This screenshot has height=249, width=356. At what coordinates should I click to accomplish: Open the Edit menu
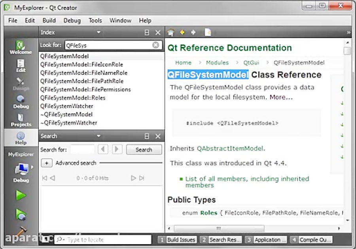(30, 21)
